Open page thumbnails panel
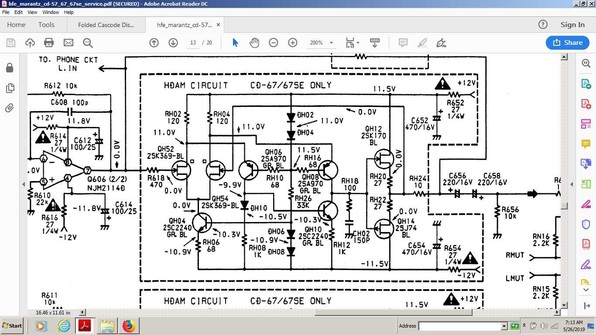This screenshot has height=335, width=596. click(10, 88)
